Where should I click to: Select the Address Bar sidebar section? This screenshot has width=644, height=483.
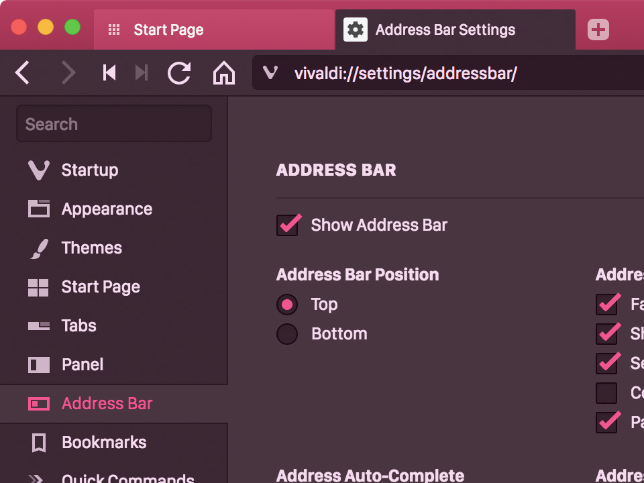coord(114,404)
